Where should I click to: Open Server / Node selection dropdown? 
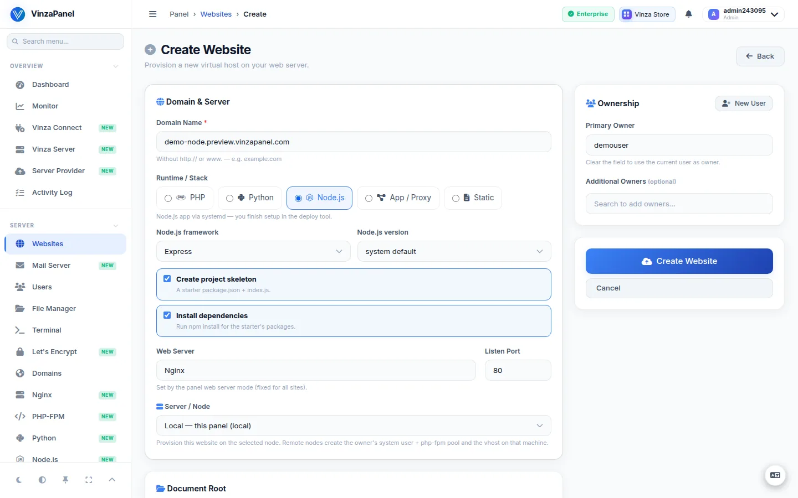click(354, 426)
